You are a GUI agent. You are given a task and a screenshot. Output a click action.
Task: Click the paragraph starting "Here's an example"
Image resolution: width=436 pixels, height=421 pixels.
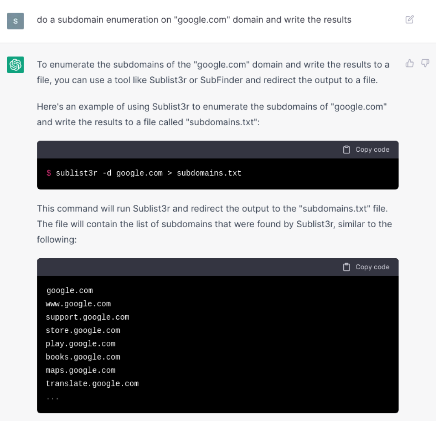(x=212, y=114)
